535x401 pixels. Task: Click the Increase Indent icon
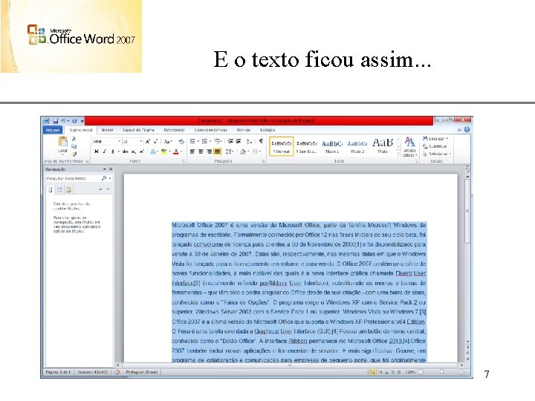pyautogui.click(x=239, y=142)
